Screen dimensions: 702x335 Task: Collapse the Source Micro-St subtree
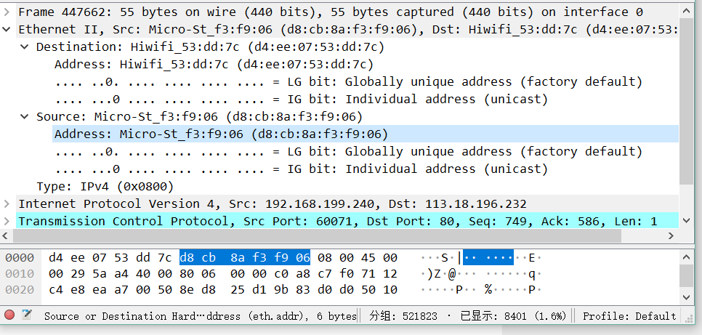pos(25,116)
